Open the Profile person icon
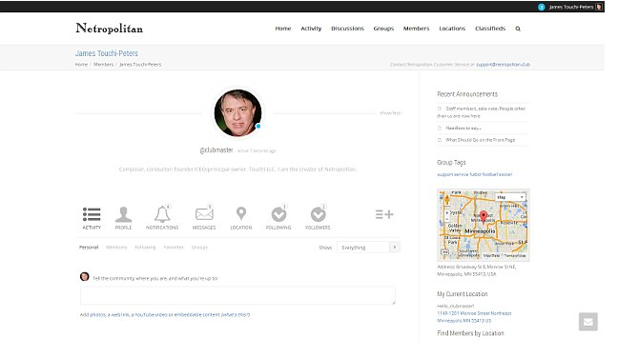 point(123,214)
